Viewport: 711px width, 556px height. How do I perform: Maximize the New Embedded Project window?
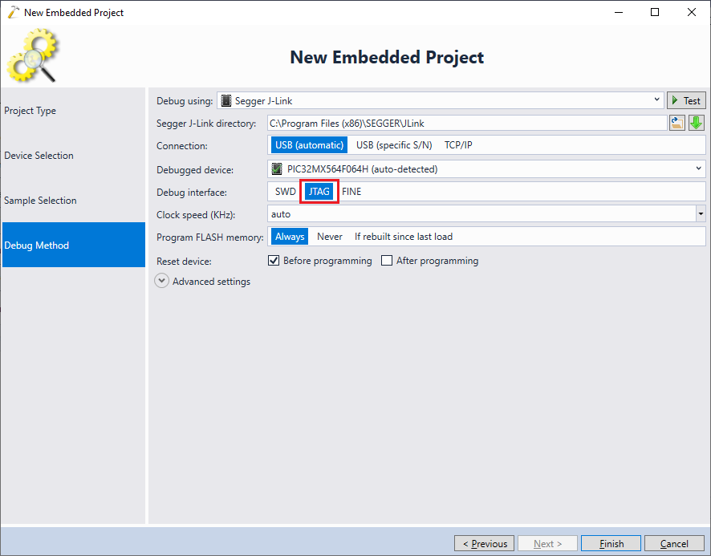[655, 12]
